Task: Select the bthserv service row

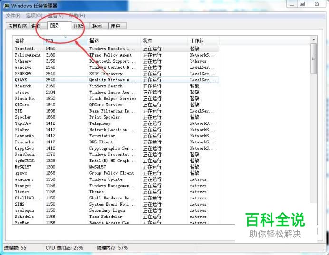Action: [116, 61]
